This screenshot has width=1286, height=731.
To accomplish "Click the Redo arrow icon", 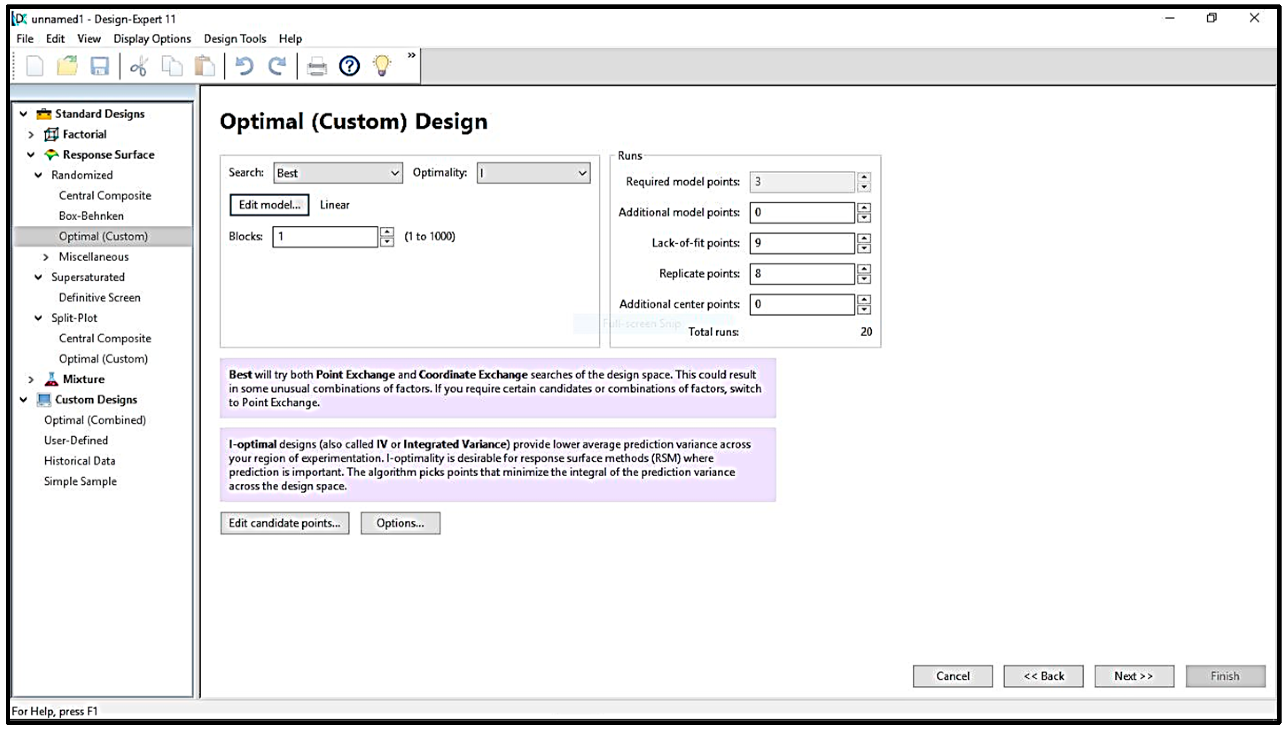I will [x=277, y=66].
